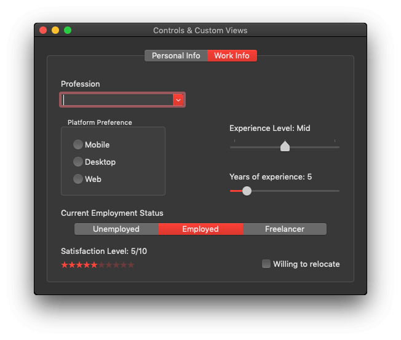The height and width of the screenshot is (340, 401).
Task: Click the first satisfaction star
Action: pos(65,265)
